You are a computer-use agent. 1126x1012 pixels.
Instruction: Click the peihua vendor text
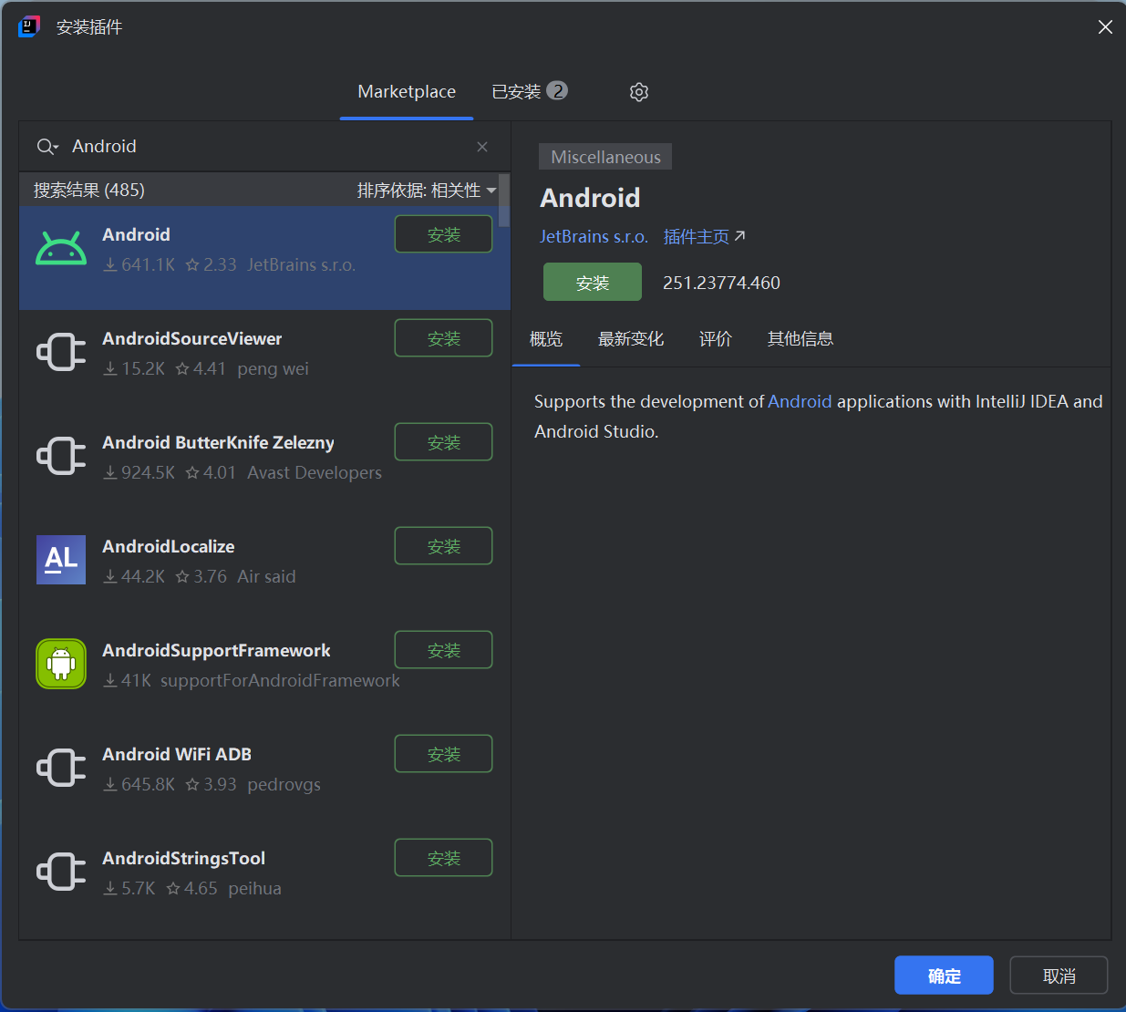254,889
